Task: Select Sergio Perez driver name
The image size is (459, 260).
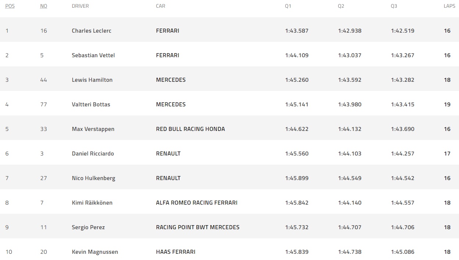Action: pos(88,227)
